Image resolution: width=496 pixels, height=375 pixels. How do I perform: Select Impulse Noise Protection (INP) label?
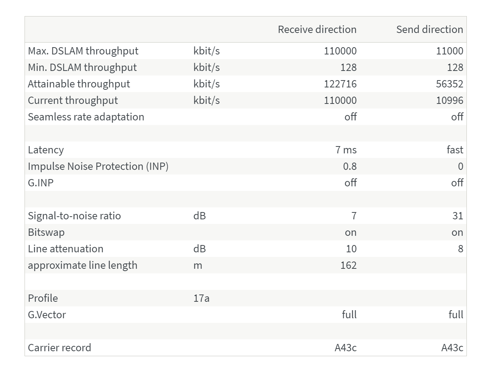[98, 166]
